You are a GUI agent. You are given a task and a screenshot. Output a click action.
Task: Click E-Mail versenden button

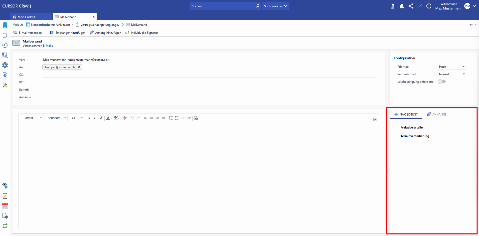click(x=27, y=33)
